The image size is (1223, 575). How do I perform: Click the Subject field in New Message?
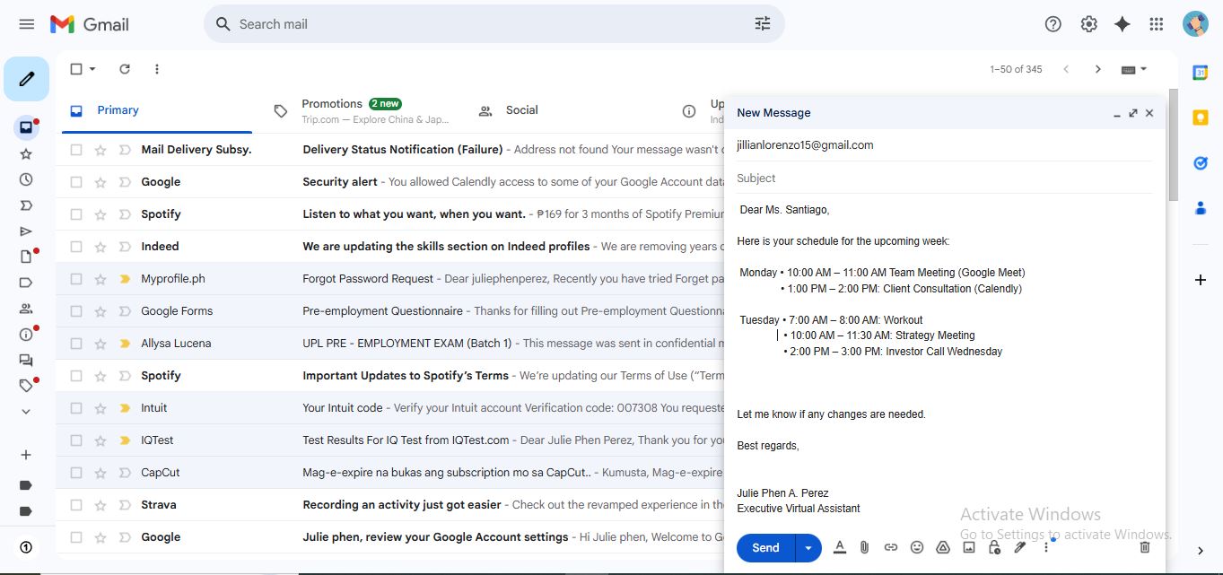pyautogui.click(x=944, y=178)
